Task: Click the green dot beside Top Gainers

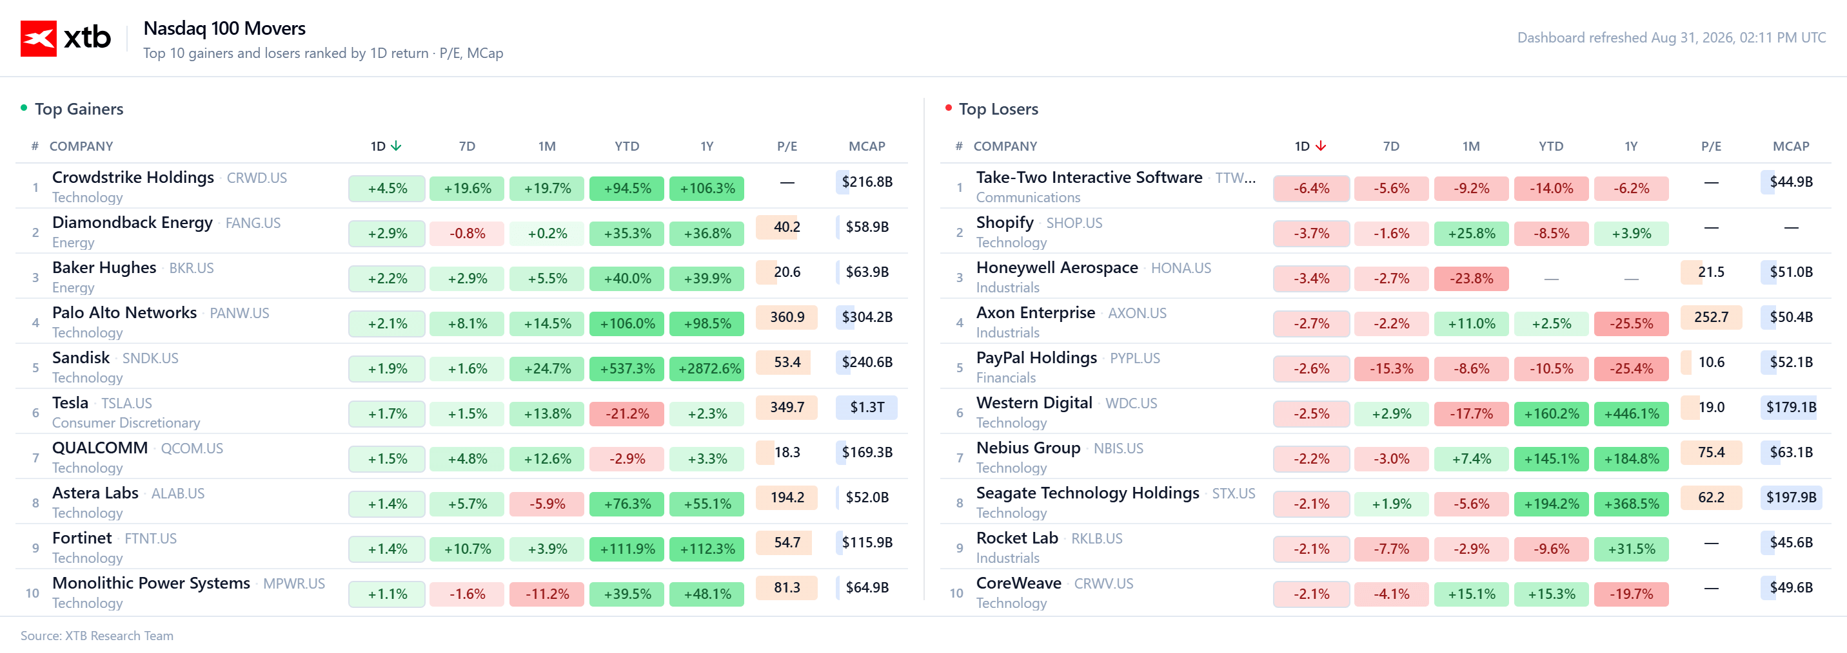Action: [24, 108]
